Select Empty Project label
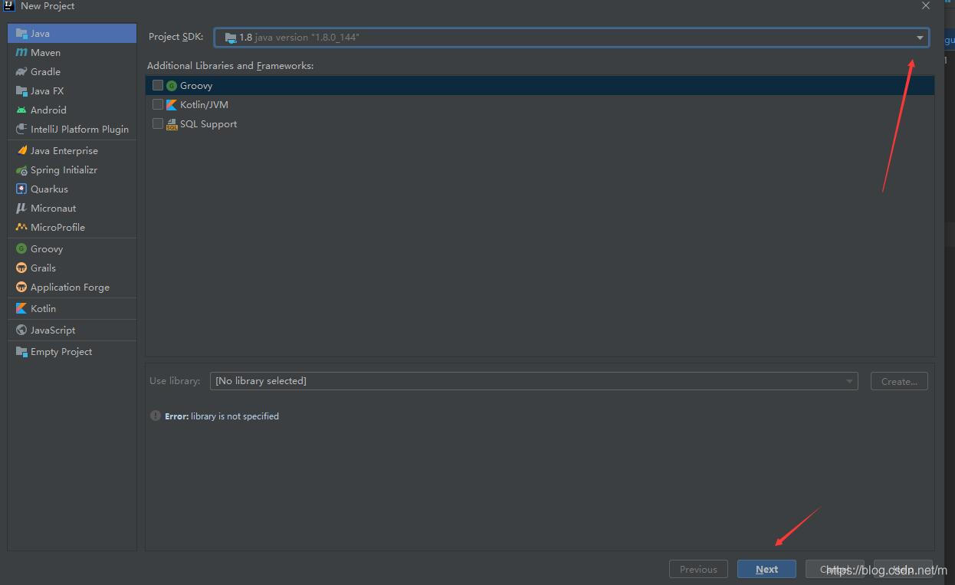The height and width of the screenshot is (585, 955). point(61,352)
